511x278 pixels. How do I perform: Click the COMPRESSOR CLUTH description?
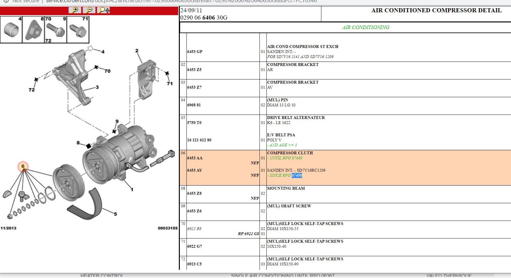point(290,153)
